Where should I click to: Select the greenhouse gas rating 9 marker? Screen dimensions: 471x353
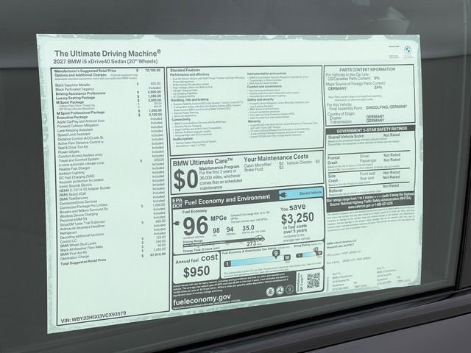pos(276,254)
